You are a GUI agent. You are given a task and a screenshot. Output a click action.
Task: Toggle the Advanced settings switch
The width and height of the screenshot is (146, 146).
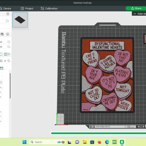pyautogui.click(x=1, y=54)
